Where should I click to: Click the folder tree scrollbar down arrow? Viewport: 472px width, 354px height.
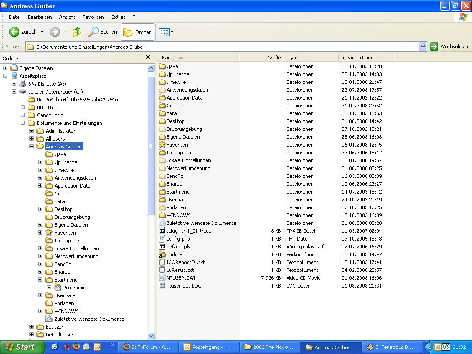point(151,336)
